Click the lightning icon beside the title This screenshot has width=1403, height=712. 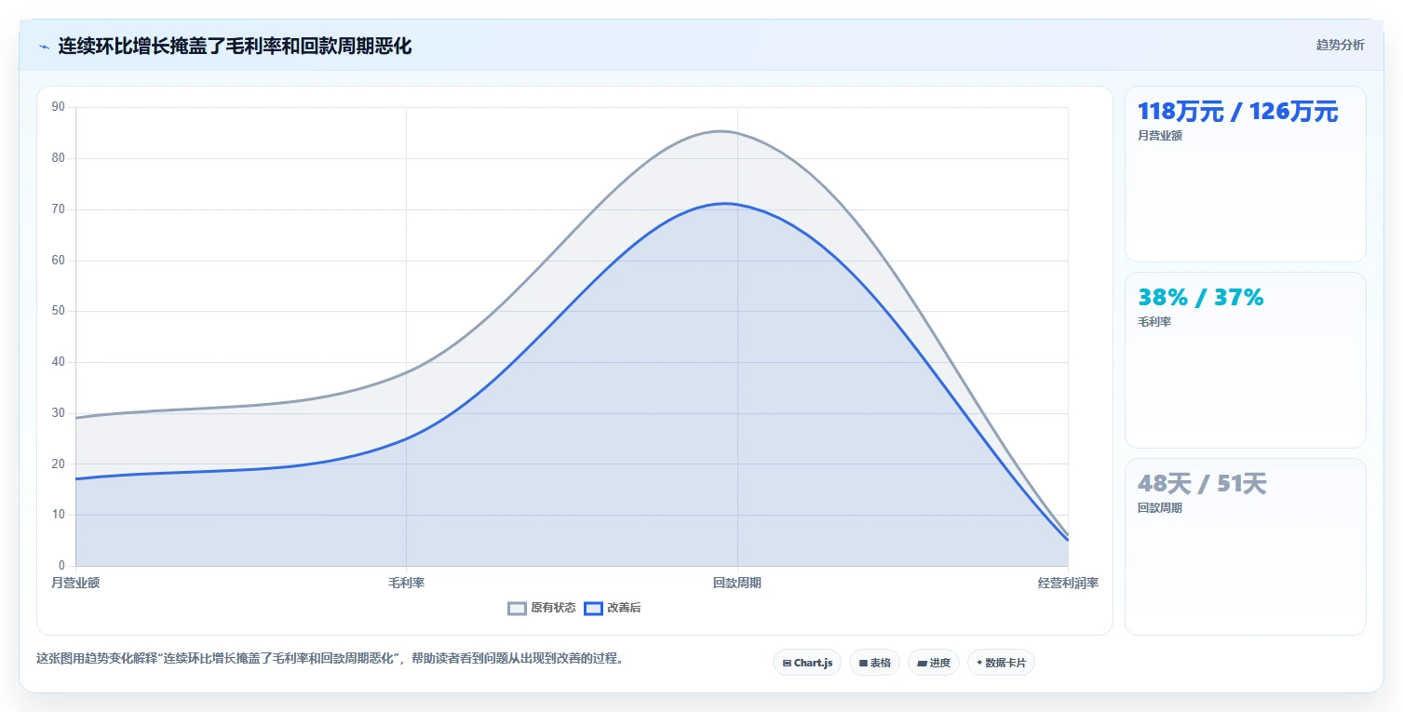pos(44,47)
